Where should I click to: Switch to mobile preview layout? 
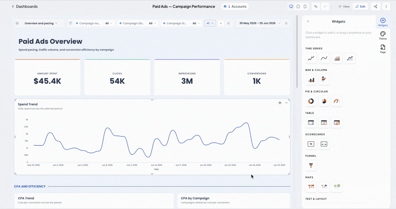pyautogui.click(x=305, y=6)
